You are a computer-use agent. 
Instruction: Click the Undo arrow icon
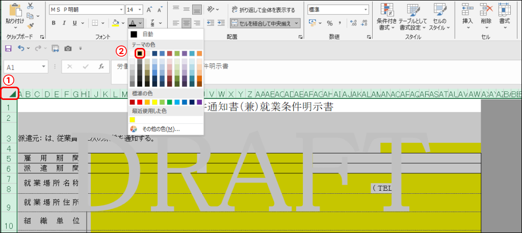21,48
